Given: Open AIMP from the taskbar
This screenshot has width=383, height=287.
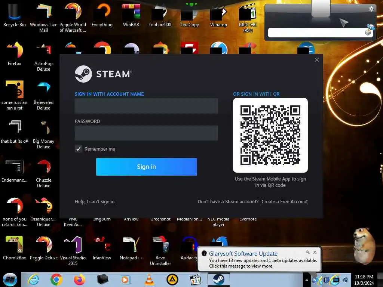Looking at the screenshot, I should (x=172, y=280).
